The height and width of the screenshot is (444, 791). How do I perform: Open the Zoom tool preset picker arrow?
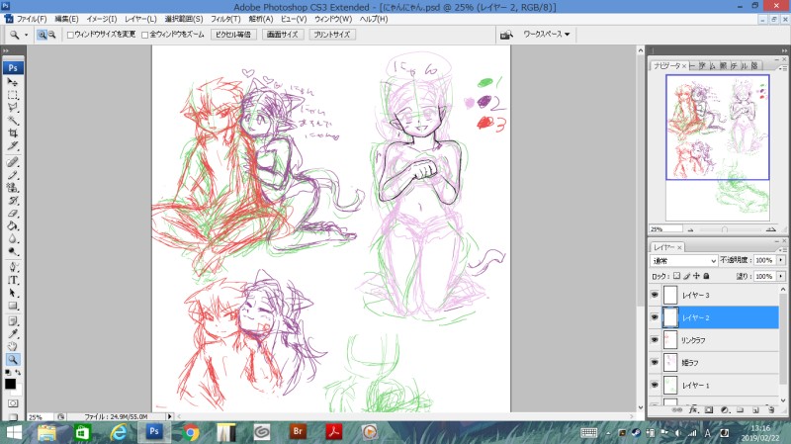click(26, 35)
